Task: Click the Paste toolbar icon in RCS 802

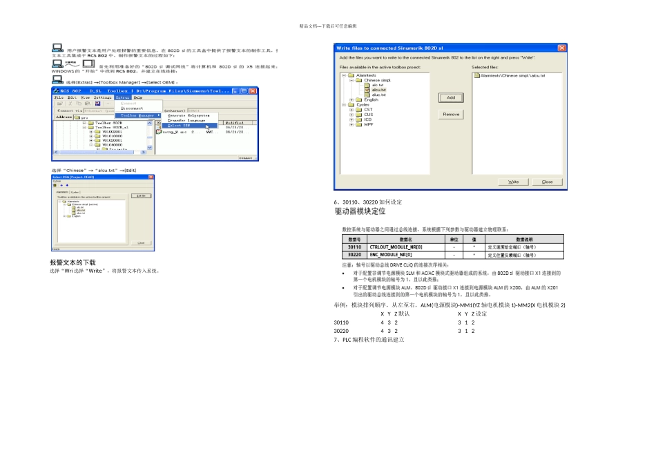Action: click(88, 104)
